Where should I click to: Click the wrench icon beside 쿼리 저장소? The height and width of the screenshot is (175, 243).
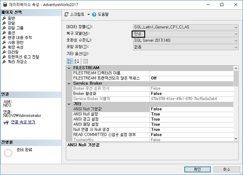pyautogui.click(x=4, y=62)
